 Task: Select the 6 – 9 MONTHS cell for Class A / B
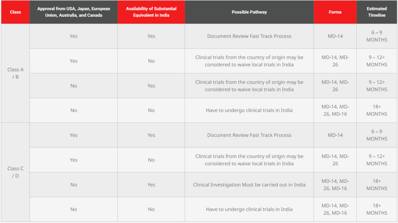(377, 36)
